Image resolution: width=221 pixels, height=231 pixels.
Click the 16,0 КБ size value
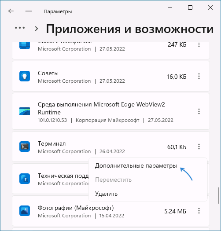[177, 77]
